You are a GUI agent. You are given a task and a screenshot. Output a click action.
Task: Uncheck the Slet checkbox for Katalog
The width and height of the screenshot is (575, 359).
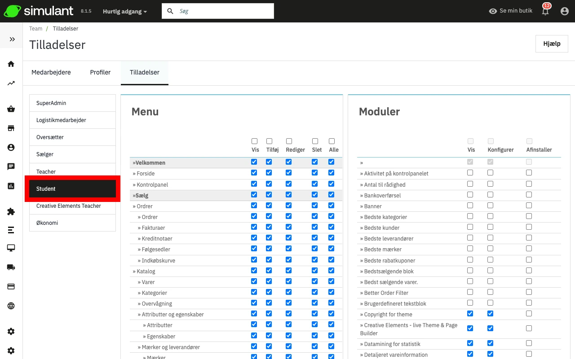click(x=314, y=271)
